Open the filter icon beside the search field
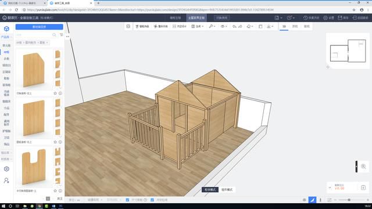 coord(61,35)
